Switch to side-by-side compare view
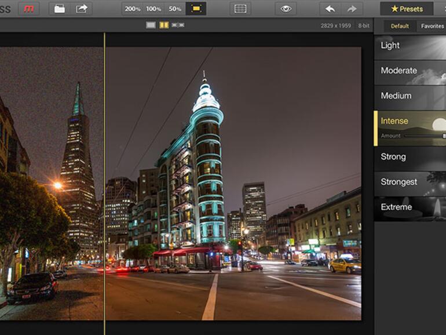This screenshot has width=446, height=335. [x=178, y=26]
